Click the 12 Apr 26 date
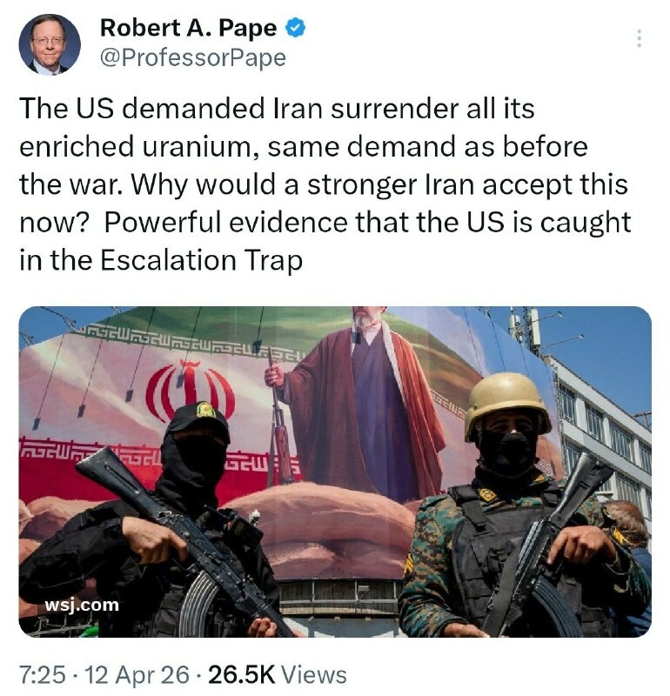 tap(137, 674)
